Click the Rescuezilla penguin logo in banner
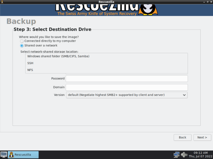The width and height of the screenshot is (213, 159). click(x=148, y=10)
